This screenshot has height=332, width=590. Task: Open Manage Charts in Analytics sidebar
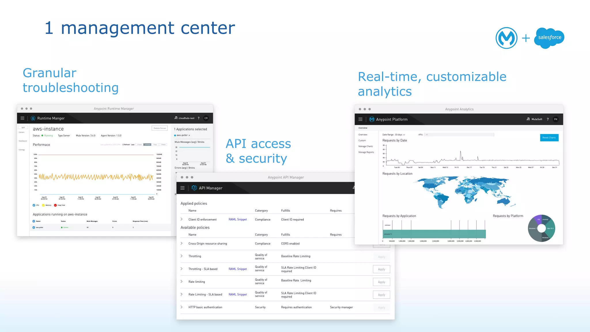(x=366, y=146)
